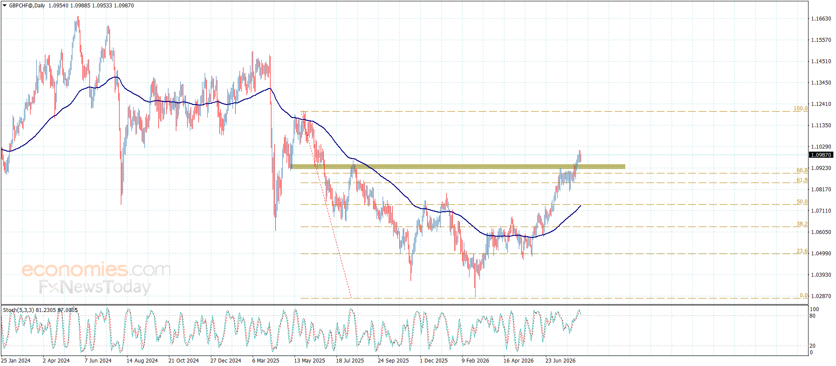Click the chart menu triangle beside GBPCHF
The image size is (836, 366).
(x=5, y=6)
